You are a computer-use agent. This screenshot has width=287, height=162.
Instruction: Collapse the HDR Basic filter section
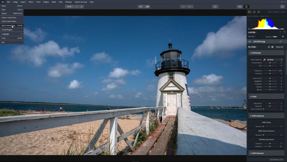point(266,53)
